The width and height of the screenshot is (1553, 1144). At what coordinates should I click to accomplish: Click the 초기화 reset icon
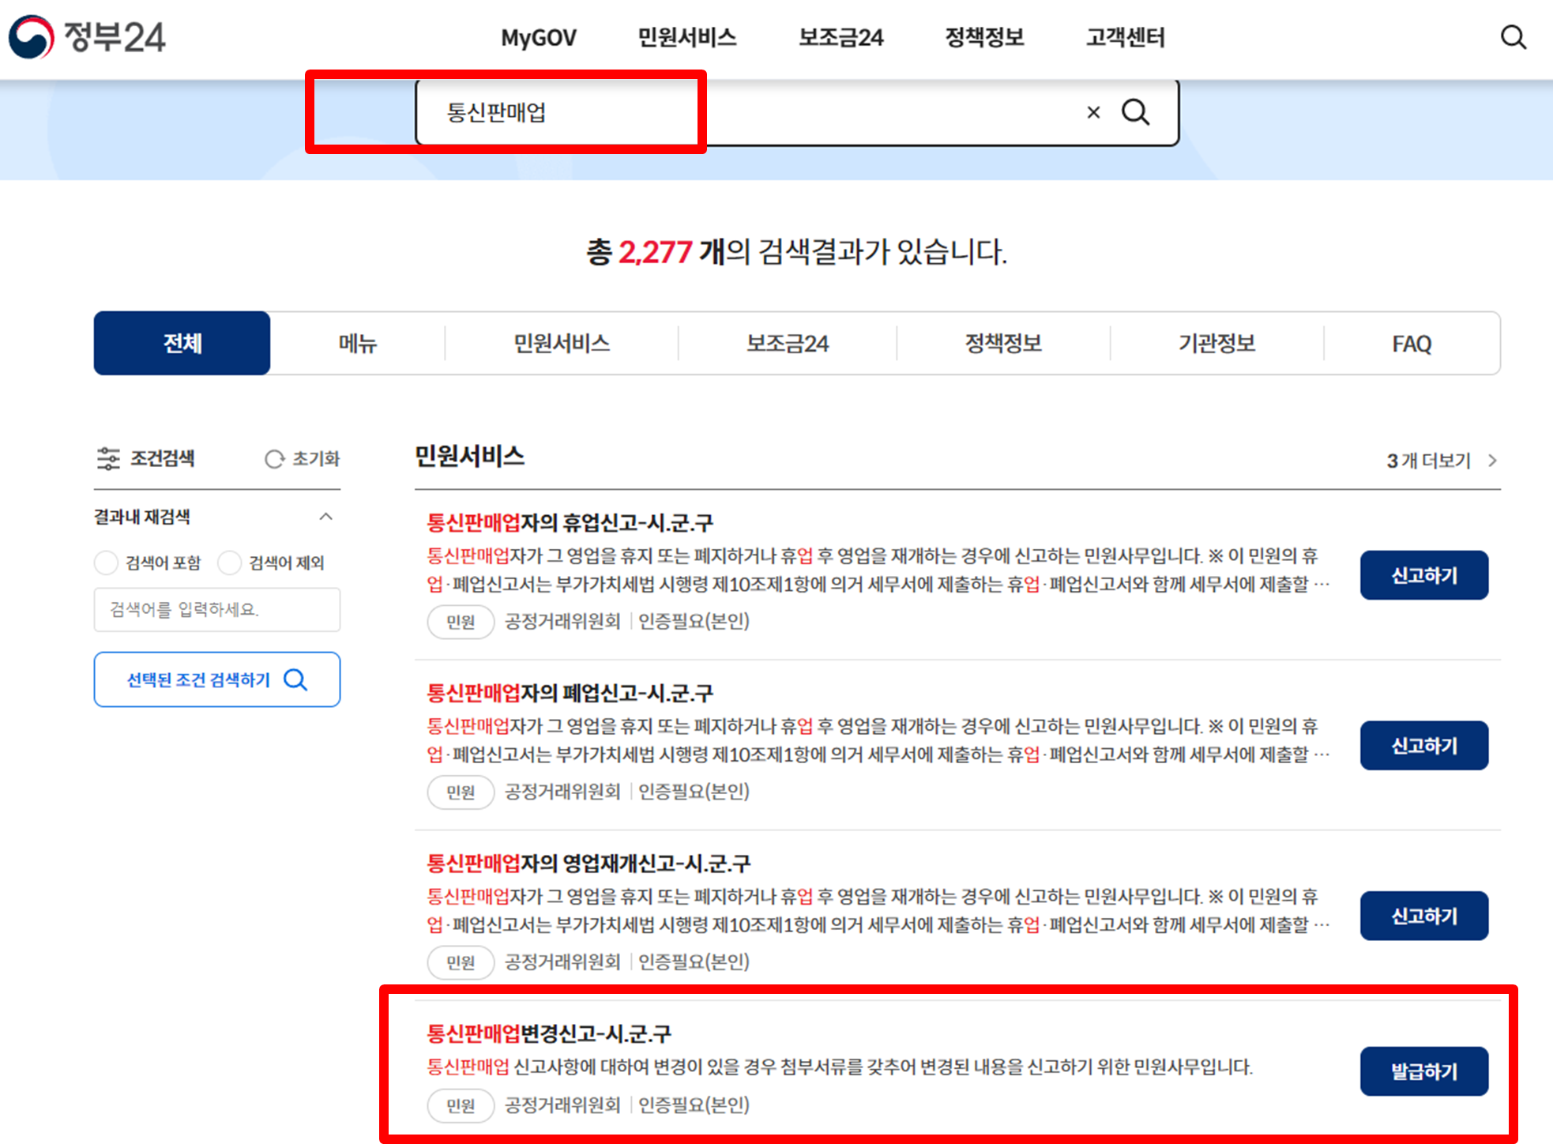pyautogui.click(x=274, y=459)
